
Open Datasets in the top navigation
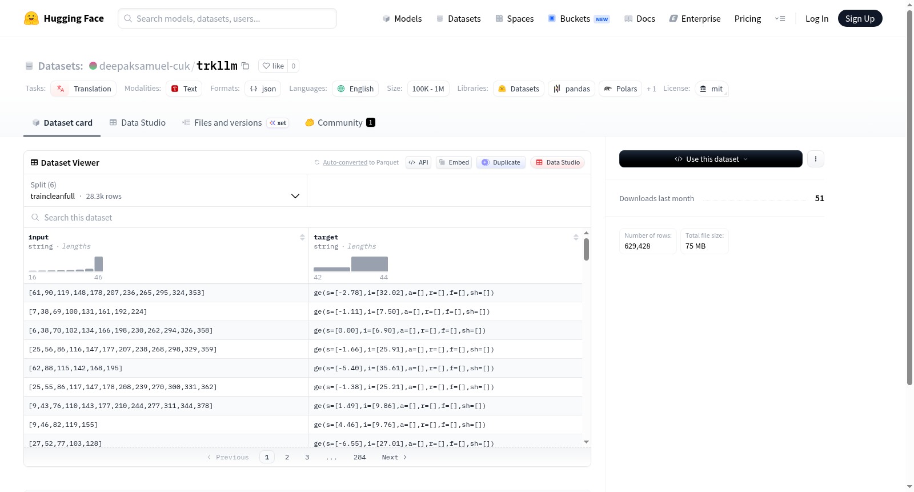[x=458, y=18]
